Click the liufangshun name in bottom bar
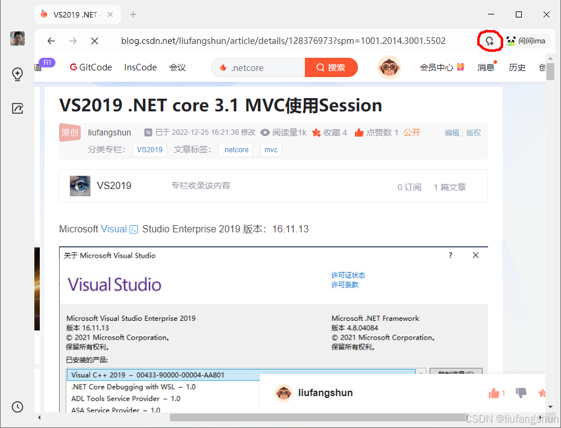 click(x=325, y=393)
